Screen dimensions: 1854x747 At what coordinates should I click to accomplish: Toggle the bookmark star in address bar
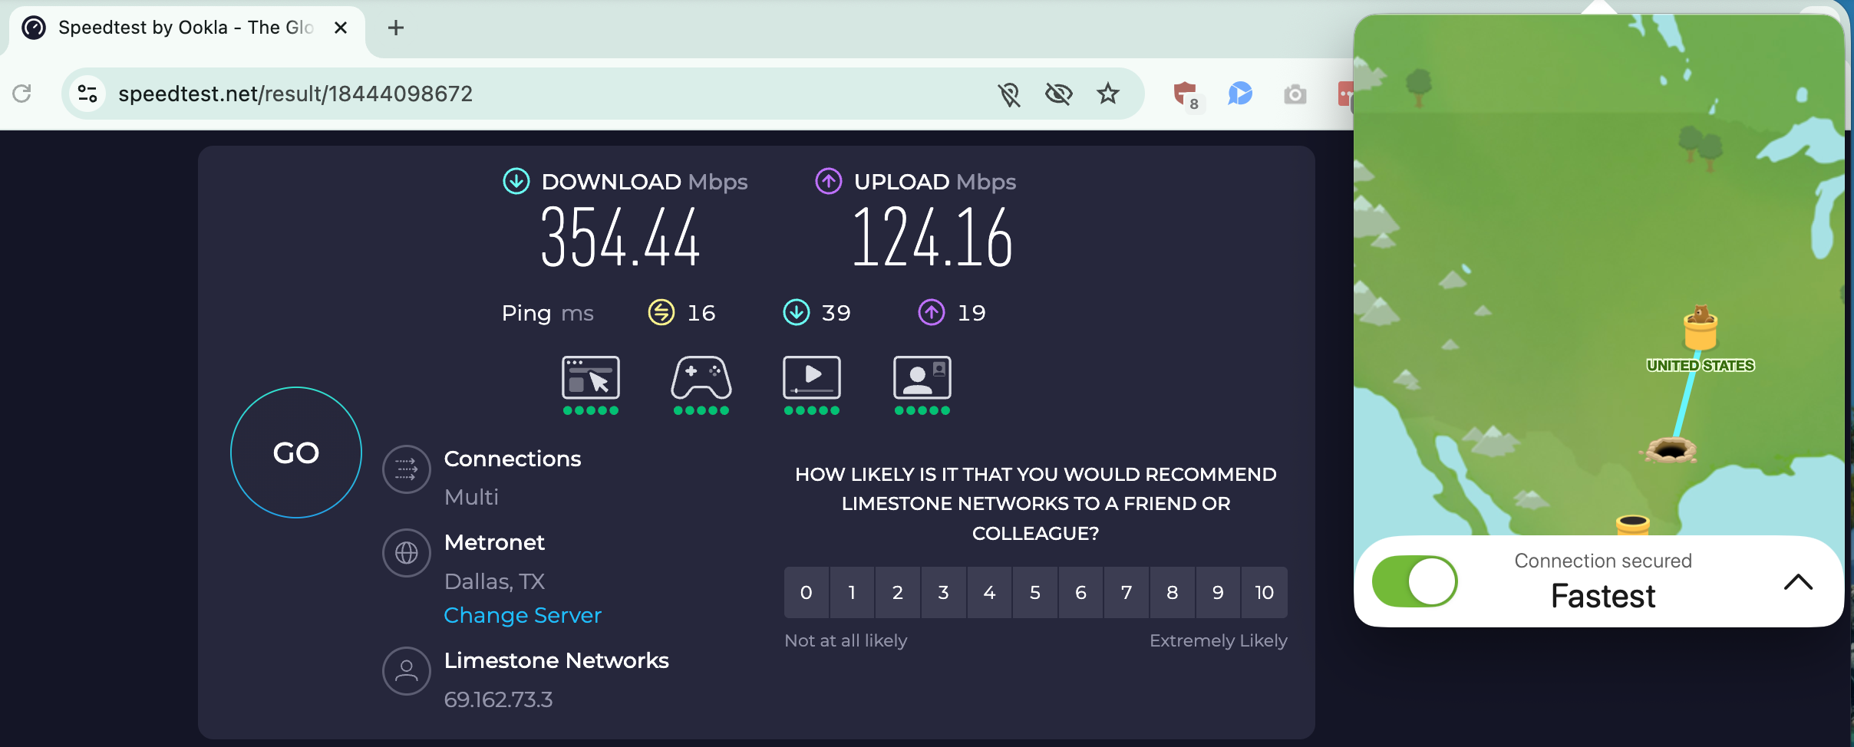tap(1107, 94)
